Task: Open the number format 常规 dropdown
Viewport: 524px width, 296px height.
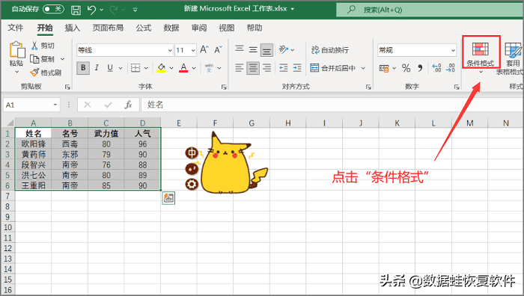Action: pos(453,50)
